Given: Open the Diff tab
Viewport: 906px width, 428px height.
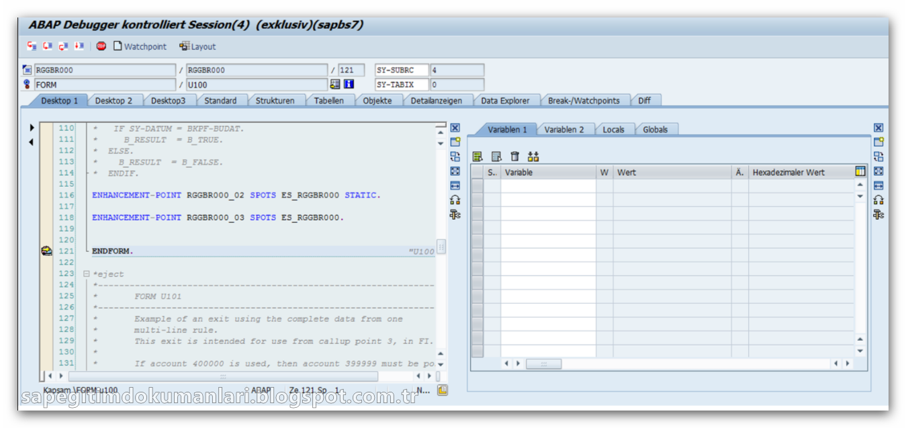Looking at the screenshot, I should 644,101.
